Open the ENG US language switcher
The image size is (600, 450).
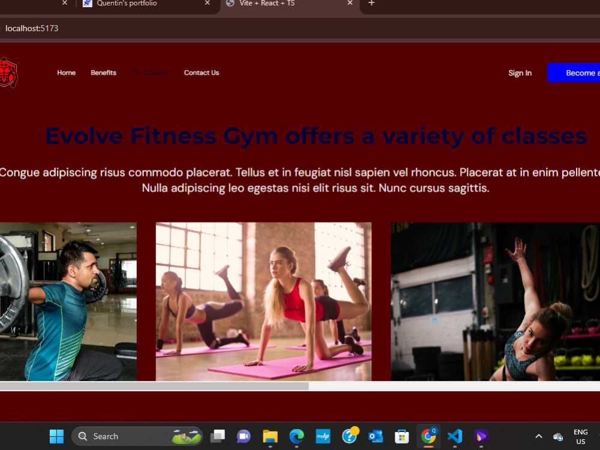tap(580, 437)
